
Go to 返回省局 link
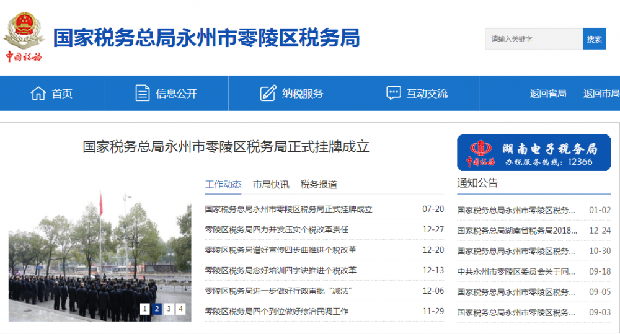pyautogui.click(x=547, y=94)
